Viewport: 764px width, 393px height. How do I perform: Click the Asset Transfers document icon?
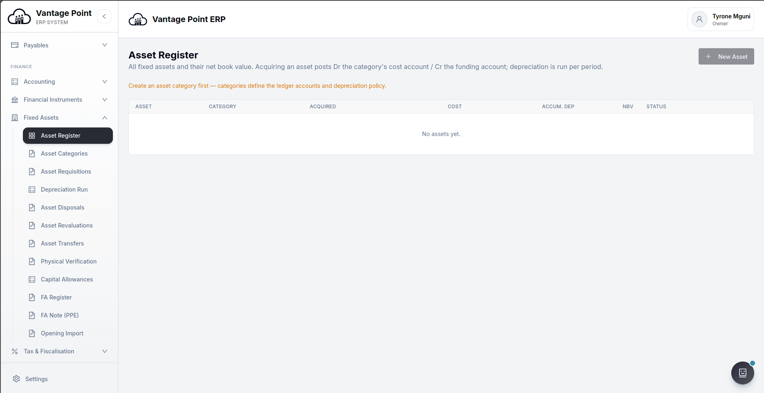click(32, 243)
